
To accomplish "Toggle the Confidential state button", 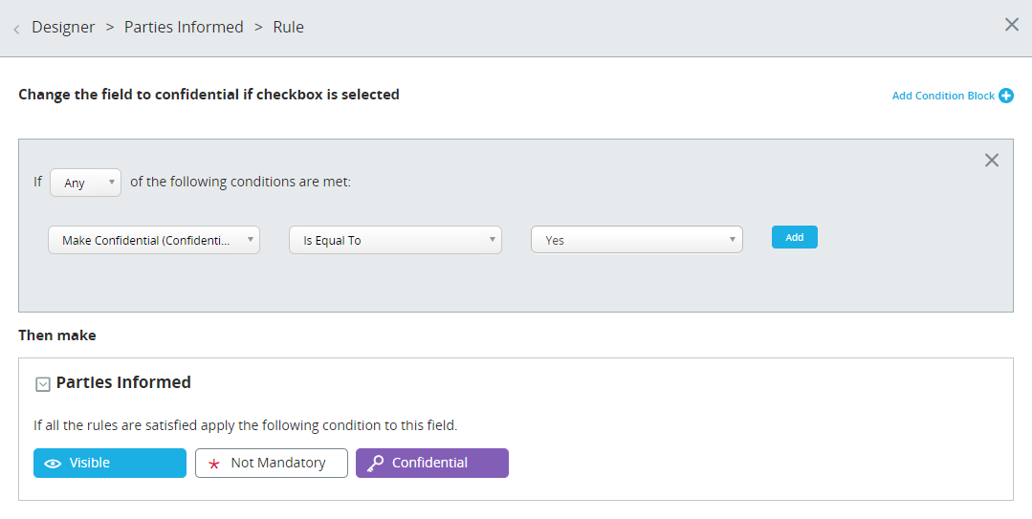I will click(432, 464).
